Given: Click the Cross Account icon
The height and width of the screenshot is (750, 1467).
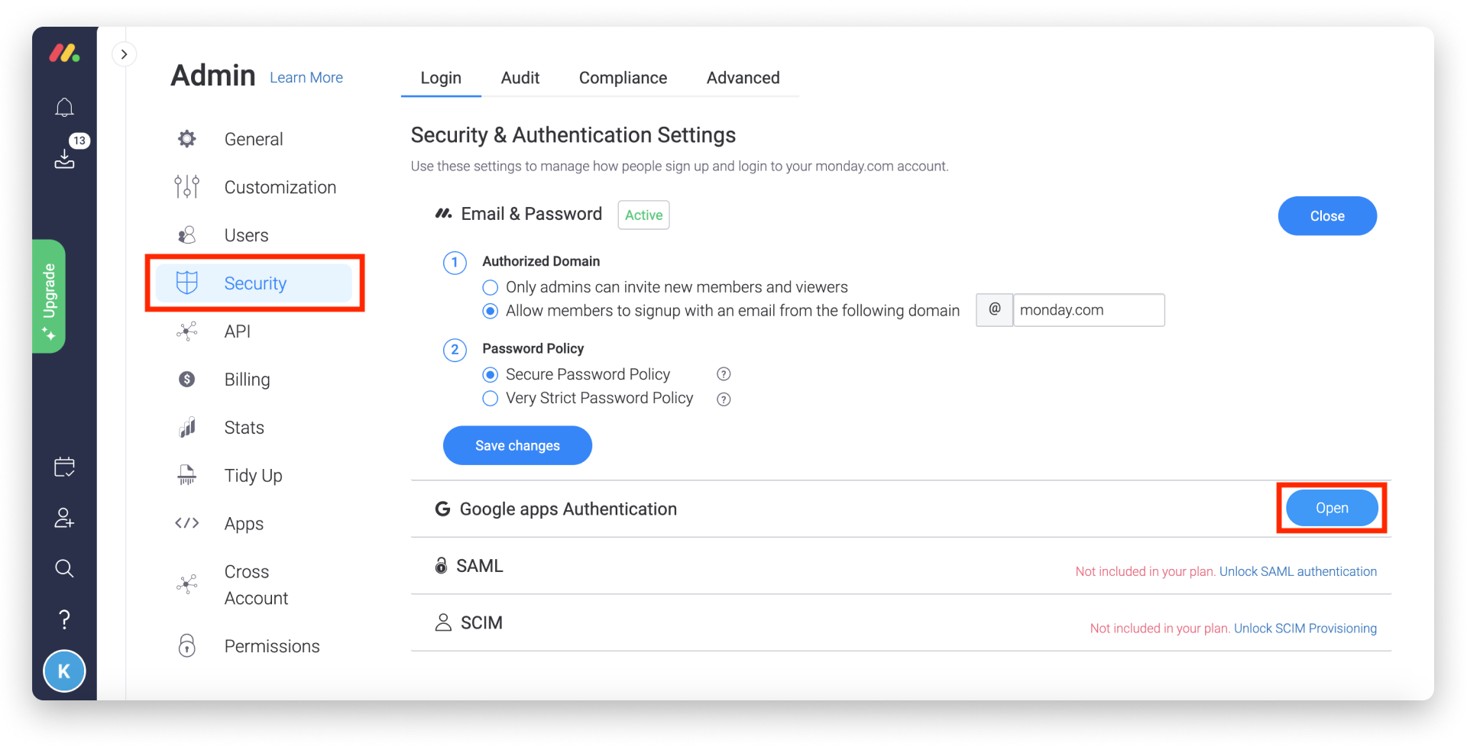Looking at the screenshot, I should [187, 585].
